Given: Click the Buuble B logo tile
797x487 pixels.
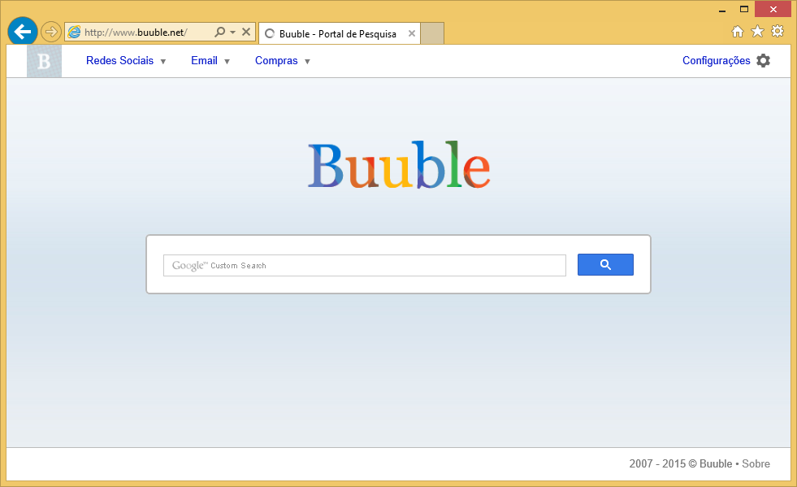Looking at the screenshot, I should click(44, 61).
